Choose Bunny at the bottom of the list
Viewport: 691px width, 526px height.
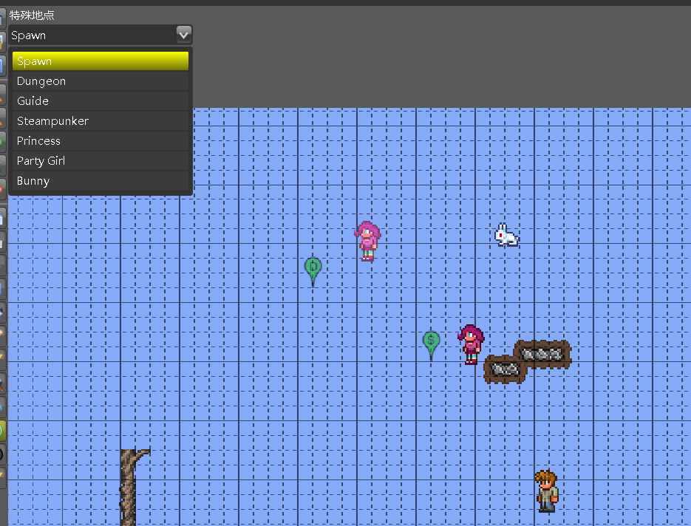100,181
